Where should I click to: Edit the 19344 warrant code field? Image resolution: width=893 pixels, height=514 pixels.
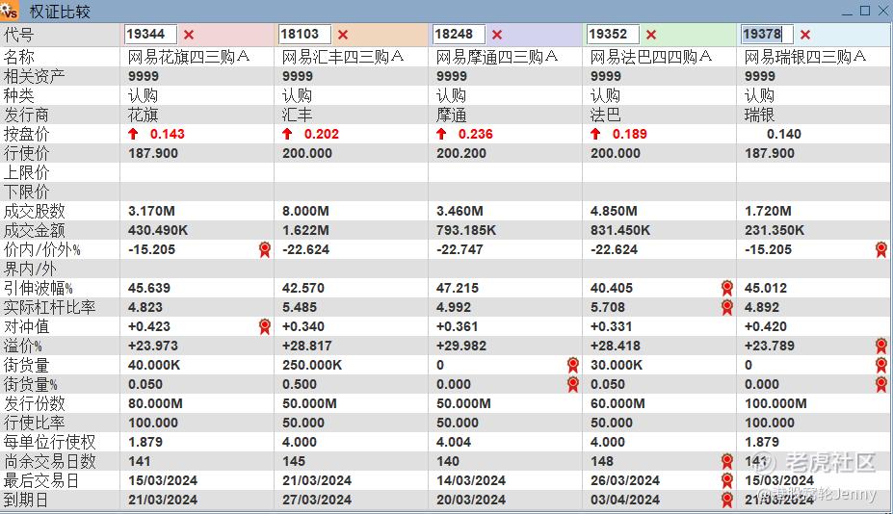tap(150, 35)
